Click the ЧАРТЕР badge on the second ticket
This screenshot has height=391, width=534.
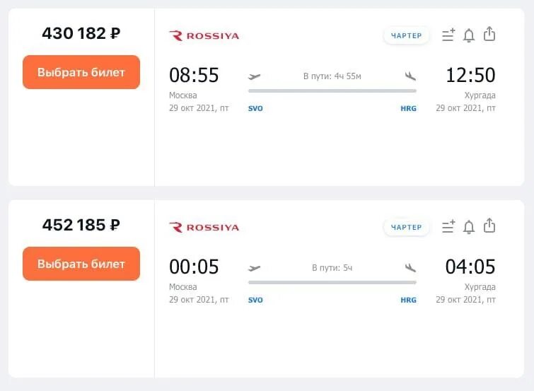point(406,227)
